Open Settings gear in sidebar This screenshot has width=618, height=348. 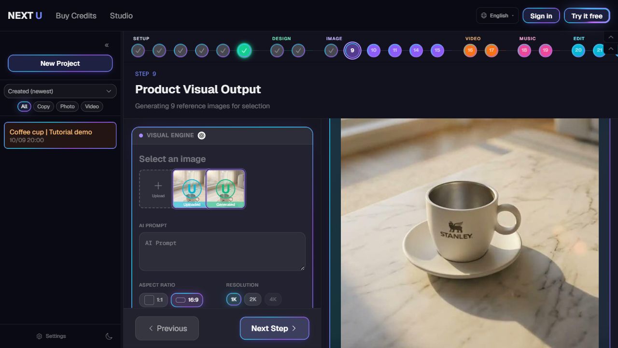pos(51,336)
